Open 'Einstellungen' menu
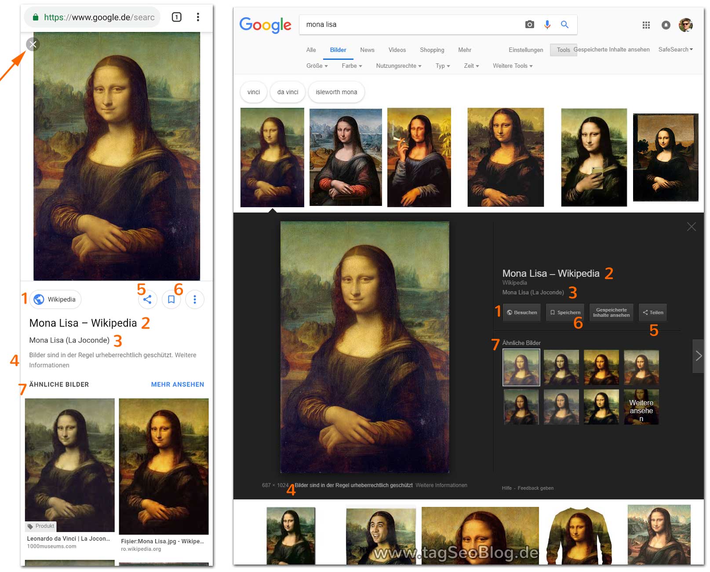The image size is (710, 572). pyautogui.click(x=526, y=50)
